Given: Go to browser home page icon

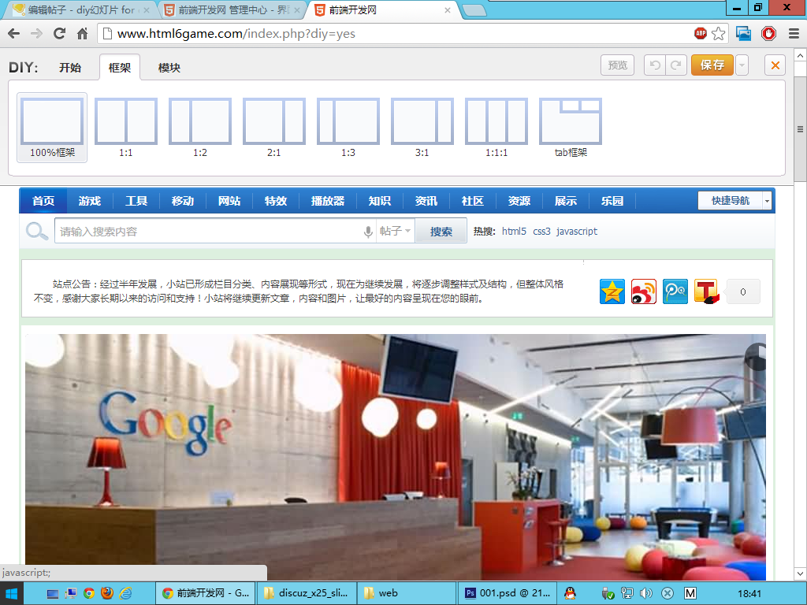Looking at the screenshot, I should pyautogui.click(x=82, y=34).
